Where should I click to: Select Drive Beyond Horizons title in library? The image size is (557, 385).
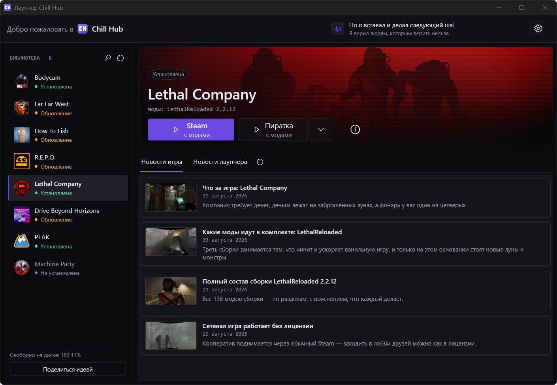[67, 211]
